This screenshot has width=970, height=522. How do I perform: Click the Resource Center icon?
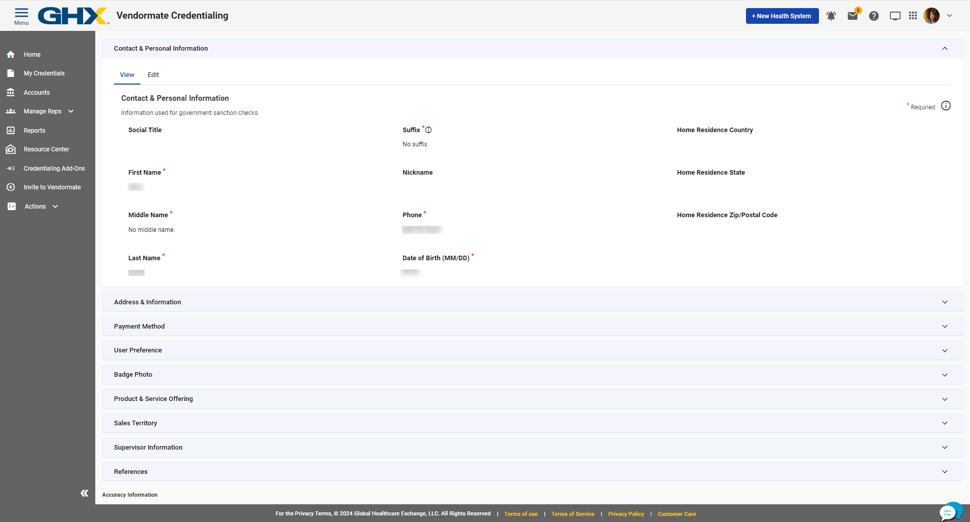pos(11,149)
